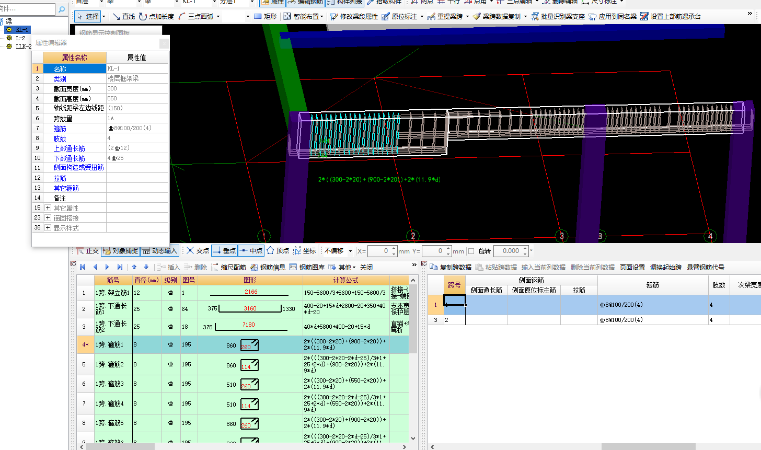The image size is (761, 450).
Task: Click 调换起始跨 swap starting span
Action: point(666,267)
